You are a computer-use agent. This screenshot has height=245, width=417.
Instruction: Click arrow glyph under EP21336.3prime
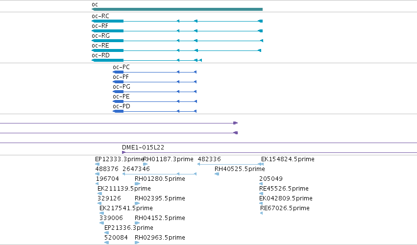(x=107, y=233)
